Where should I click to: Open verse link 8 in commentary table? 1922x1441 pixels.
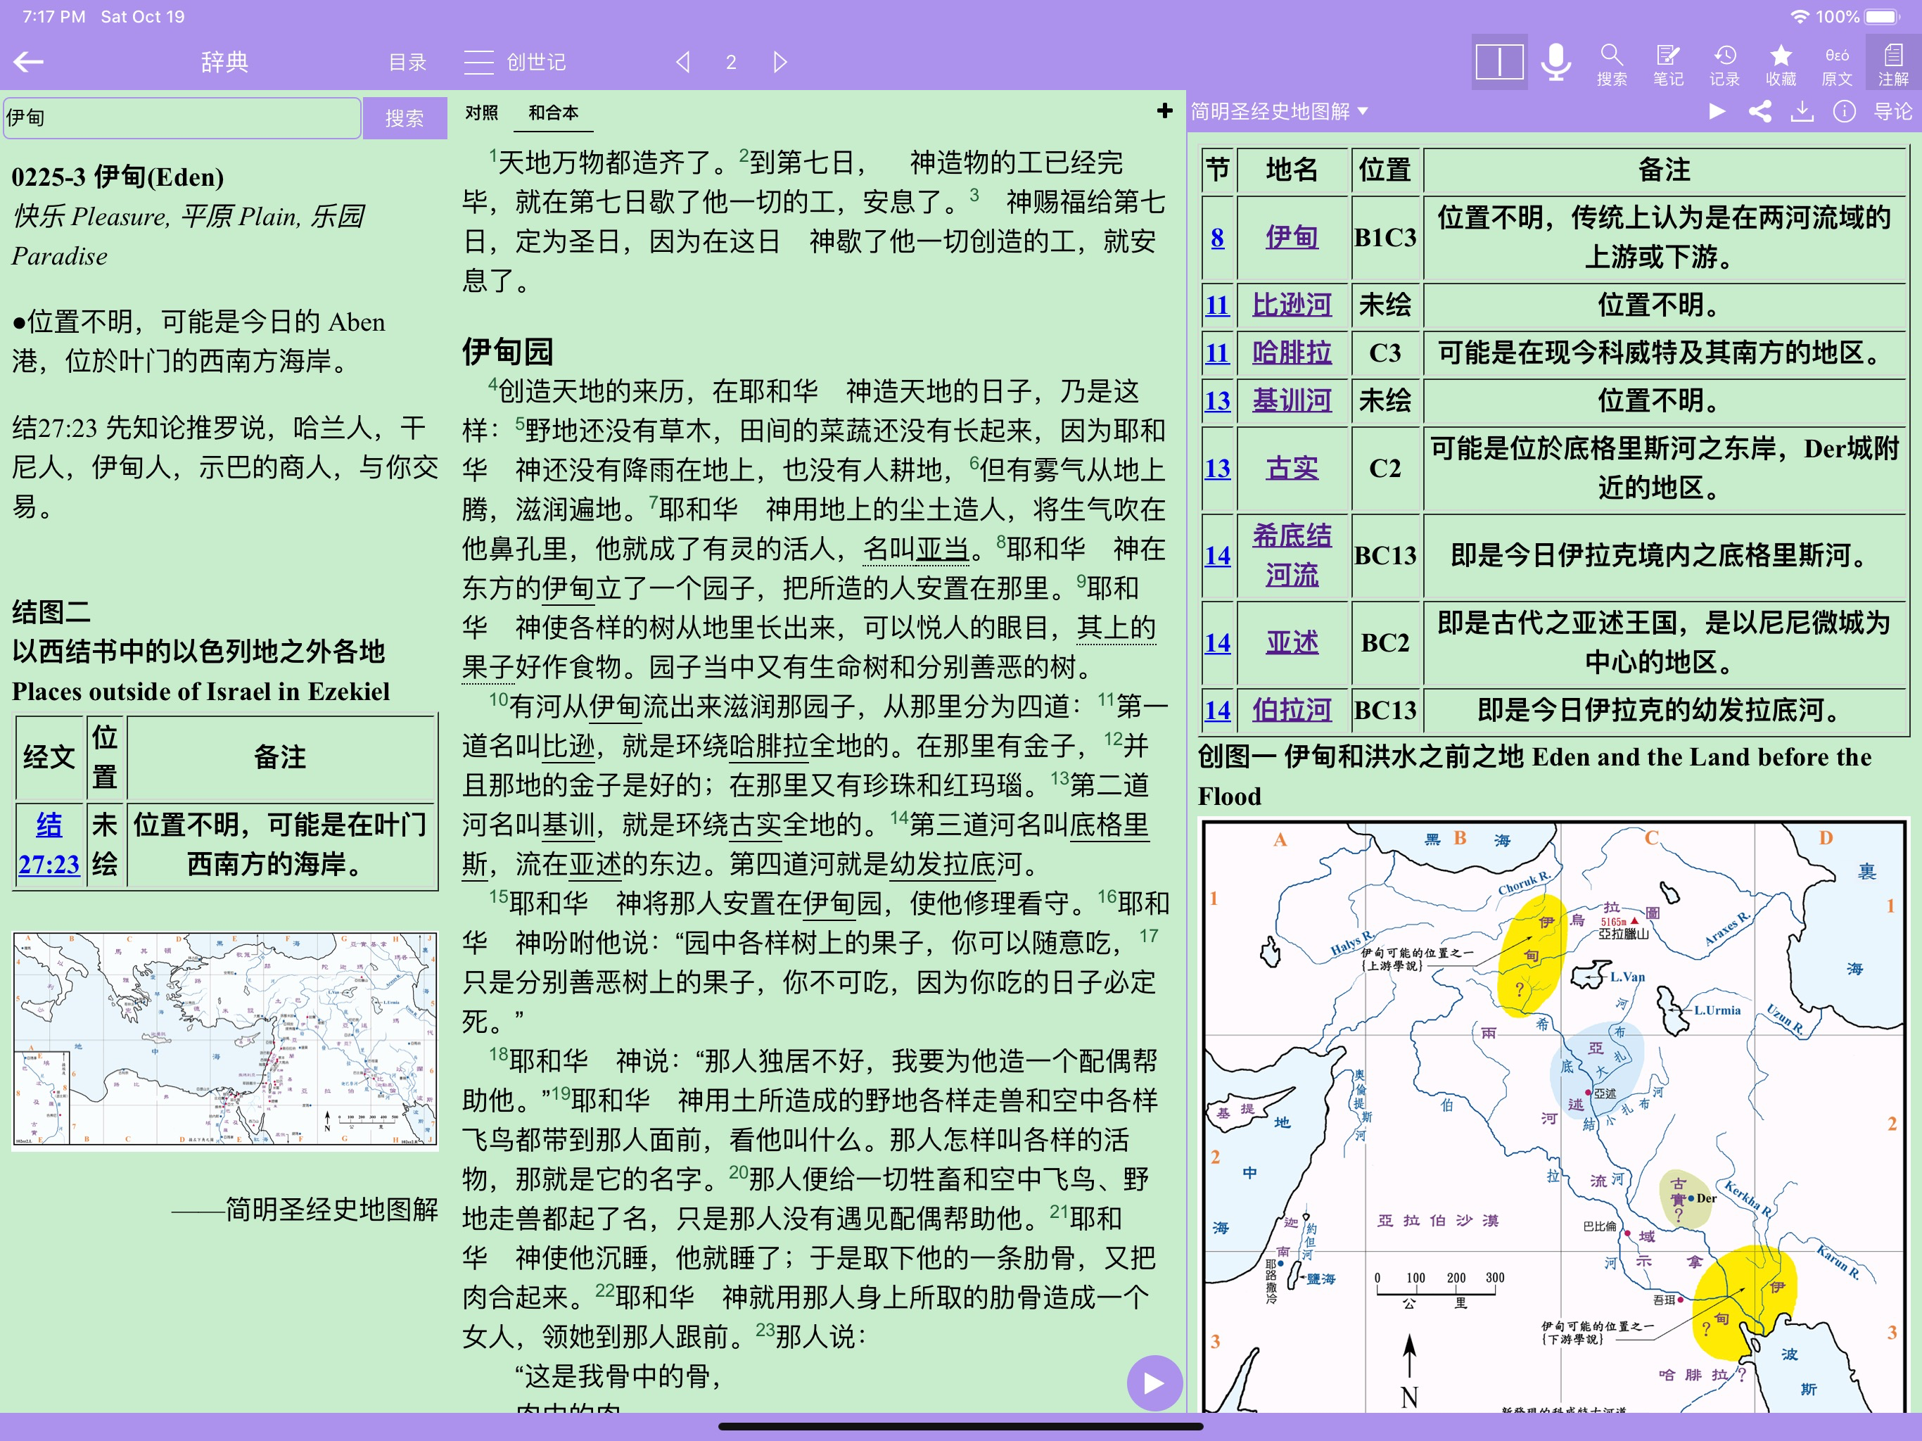tap(1217, 237)
